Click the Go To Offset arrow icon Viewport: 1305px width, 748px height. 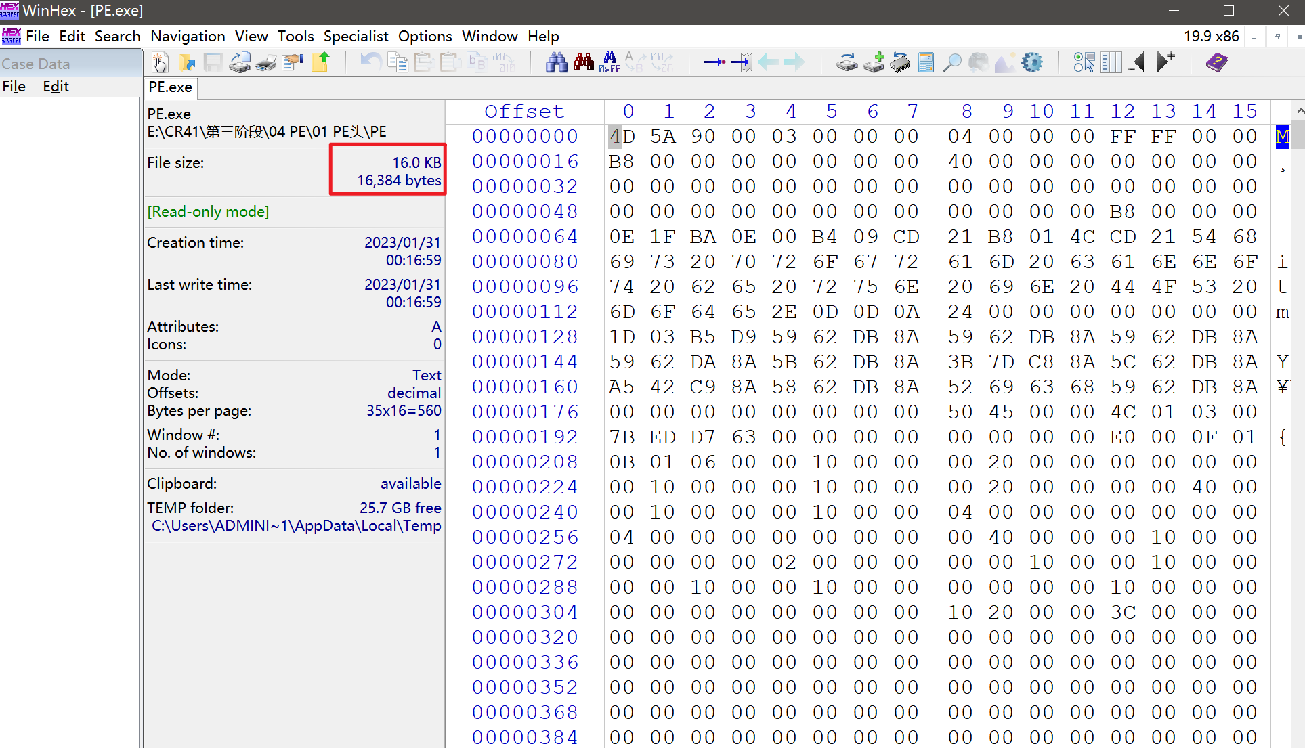pyautogui.click(x=714, y=63)
